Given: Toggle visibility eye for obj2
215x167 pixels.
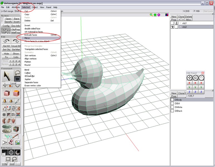Looking at the screenshot, I should click(172, 27).
